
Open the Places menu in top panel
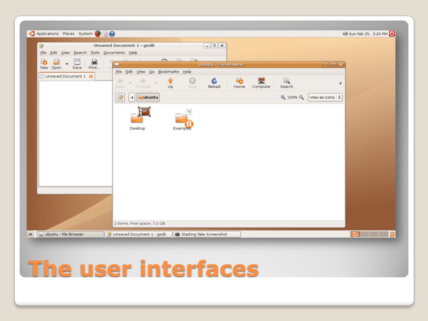tap(68, 33)
